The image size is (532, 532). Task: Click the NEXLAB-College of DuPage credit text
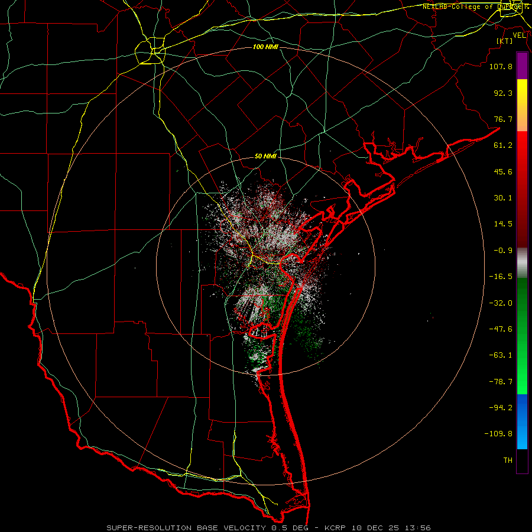click(475, 7)
